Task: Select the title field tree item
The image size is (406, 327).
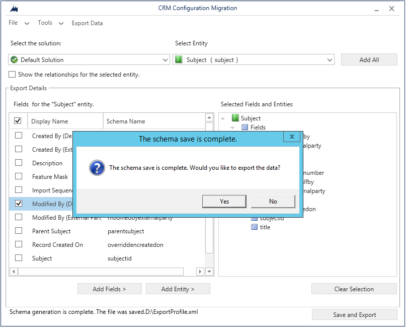Action: coord(265,227)
